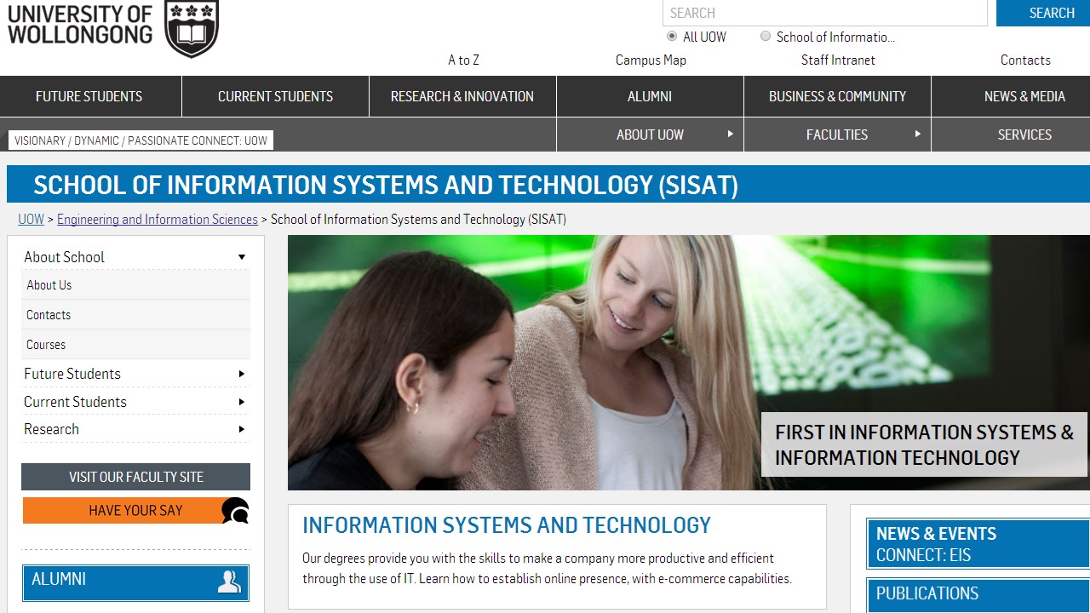The height and width of the screenshot is (613, 1090).
Task: Open the Business & Community menu
Action: [x=837, y=96]
